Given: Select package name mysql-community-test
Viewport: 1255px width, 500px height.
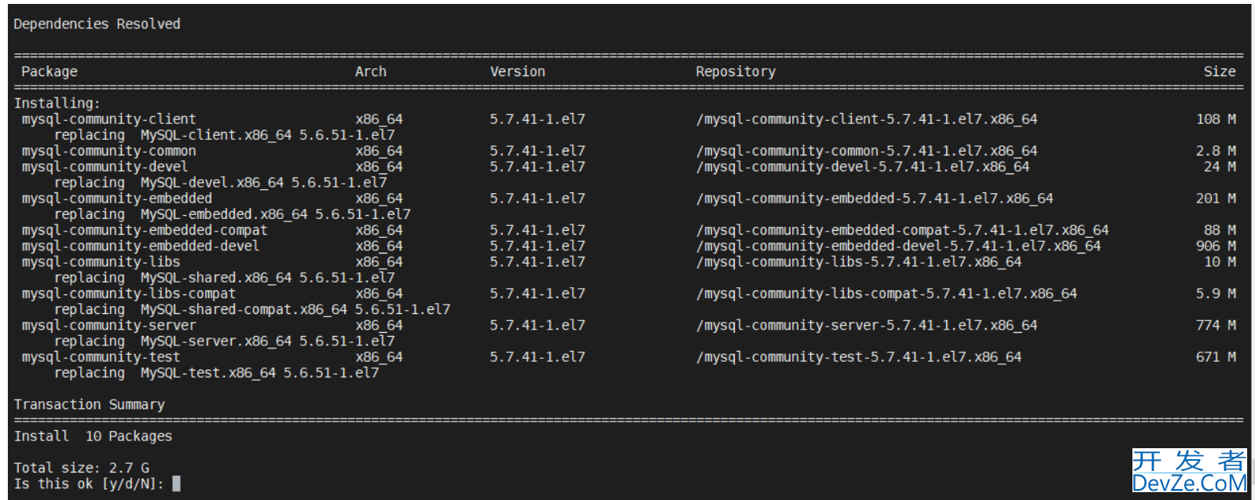Looking at the screenshot, I should point(101,357).
